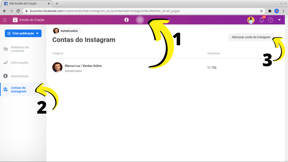Open the browser extensions puzzle icon
Image resolution: width=288 pixels, height=162 pixels.
coord(270,11)
